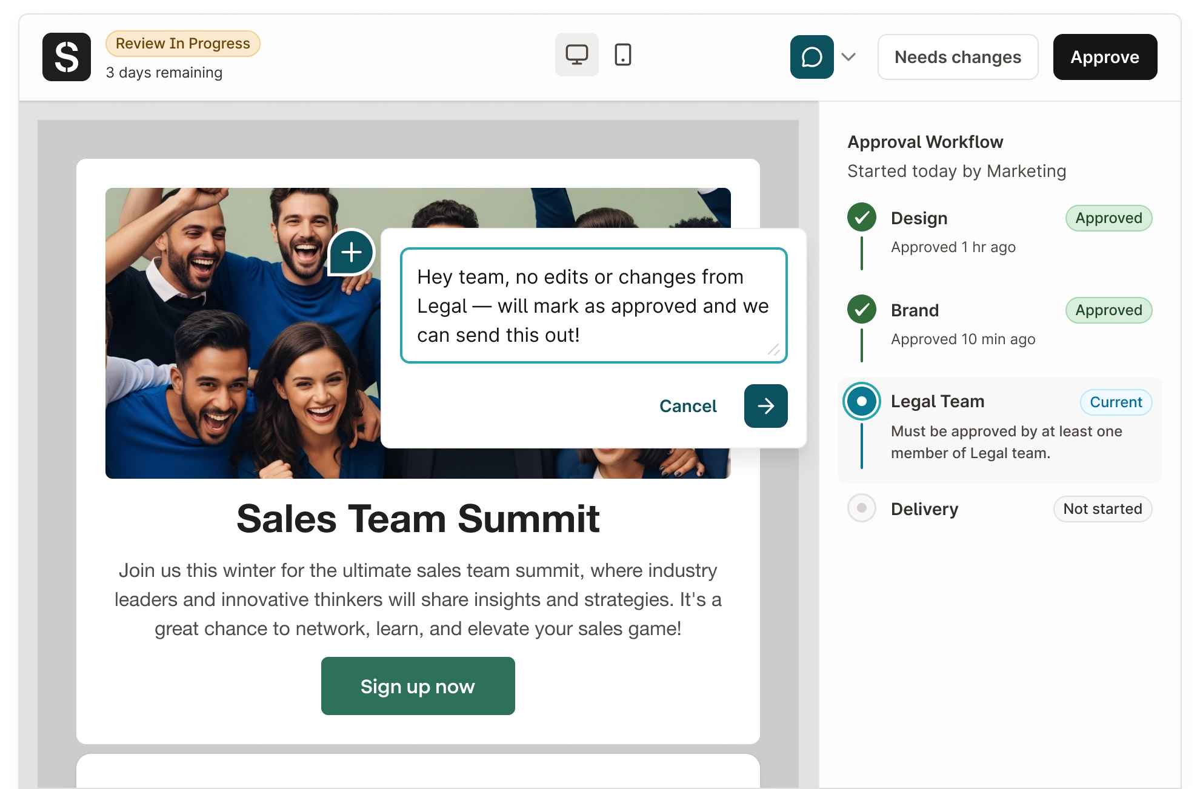The width and height of the screenshot is (1200, 789).
Task: Cancel the comment being written
Action: click(687, 406)
